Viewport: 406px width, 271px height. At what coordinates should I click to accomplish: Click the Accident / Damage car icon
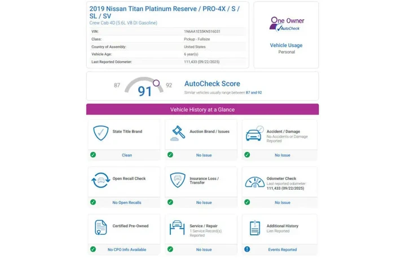[x=254, y=134]
